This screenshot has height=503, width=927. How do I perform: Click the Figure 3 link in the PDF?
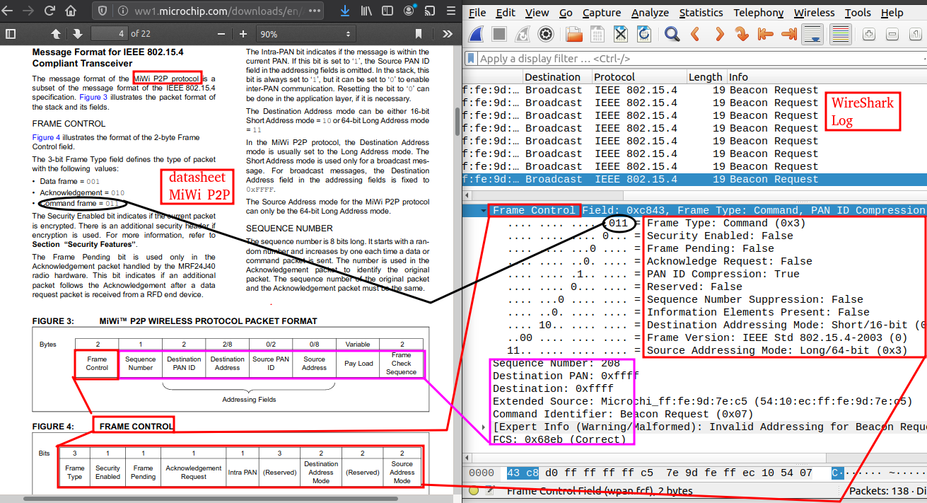93,98
